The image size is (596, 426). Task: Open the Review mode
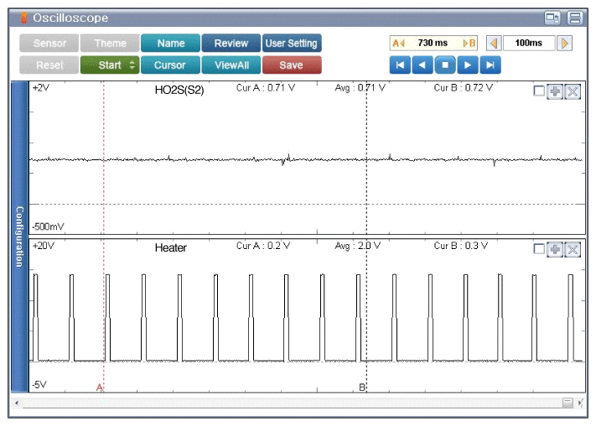pos(231,43)
